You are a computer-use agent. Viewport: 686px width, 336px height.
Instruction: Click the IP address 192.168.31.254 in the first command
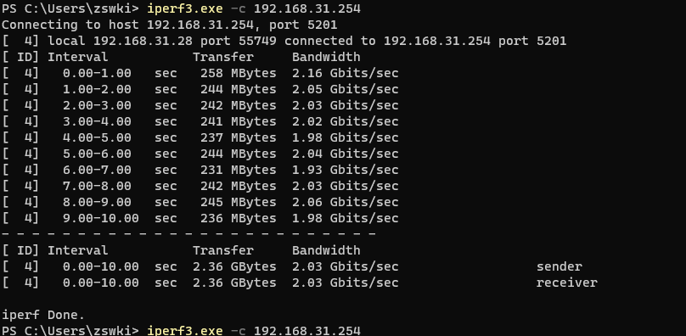pyautogui.click(x=307, y=8)
